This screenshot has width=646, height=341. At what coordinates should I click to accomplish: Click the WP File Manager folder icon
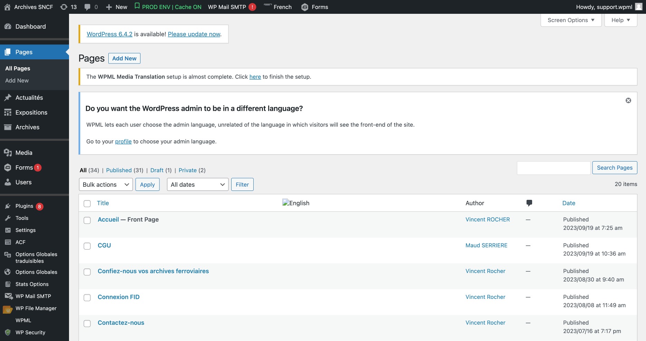[x=8, y=309]
